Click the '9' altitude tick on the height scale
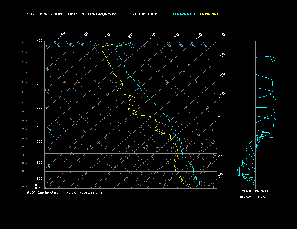297x229 pixels. coord(23,112)
